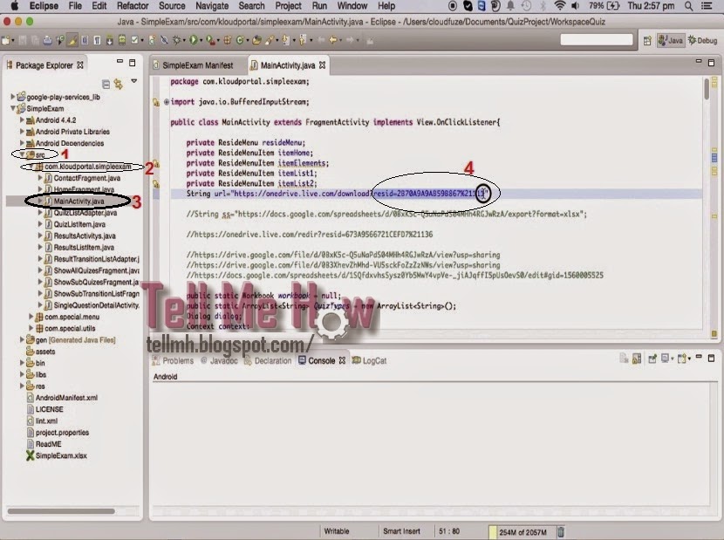Expand the libs folder
This screenshot has height=540, width=724.
click(x=22, y=374)
